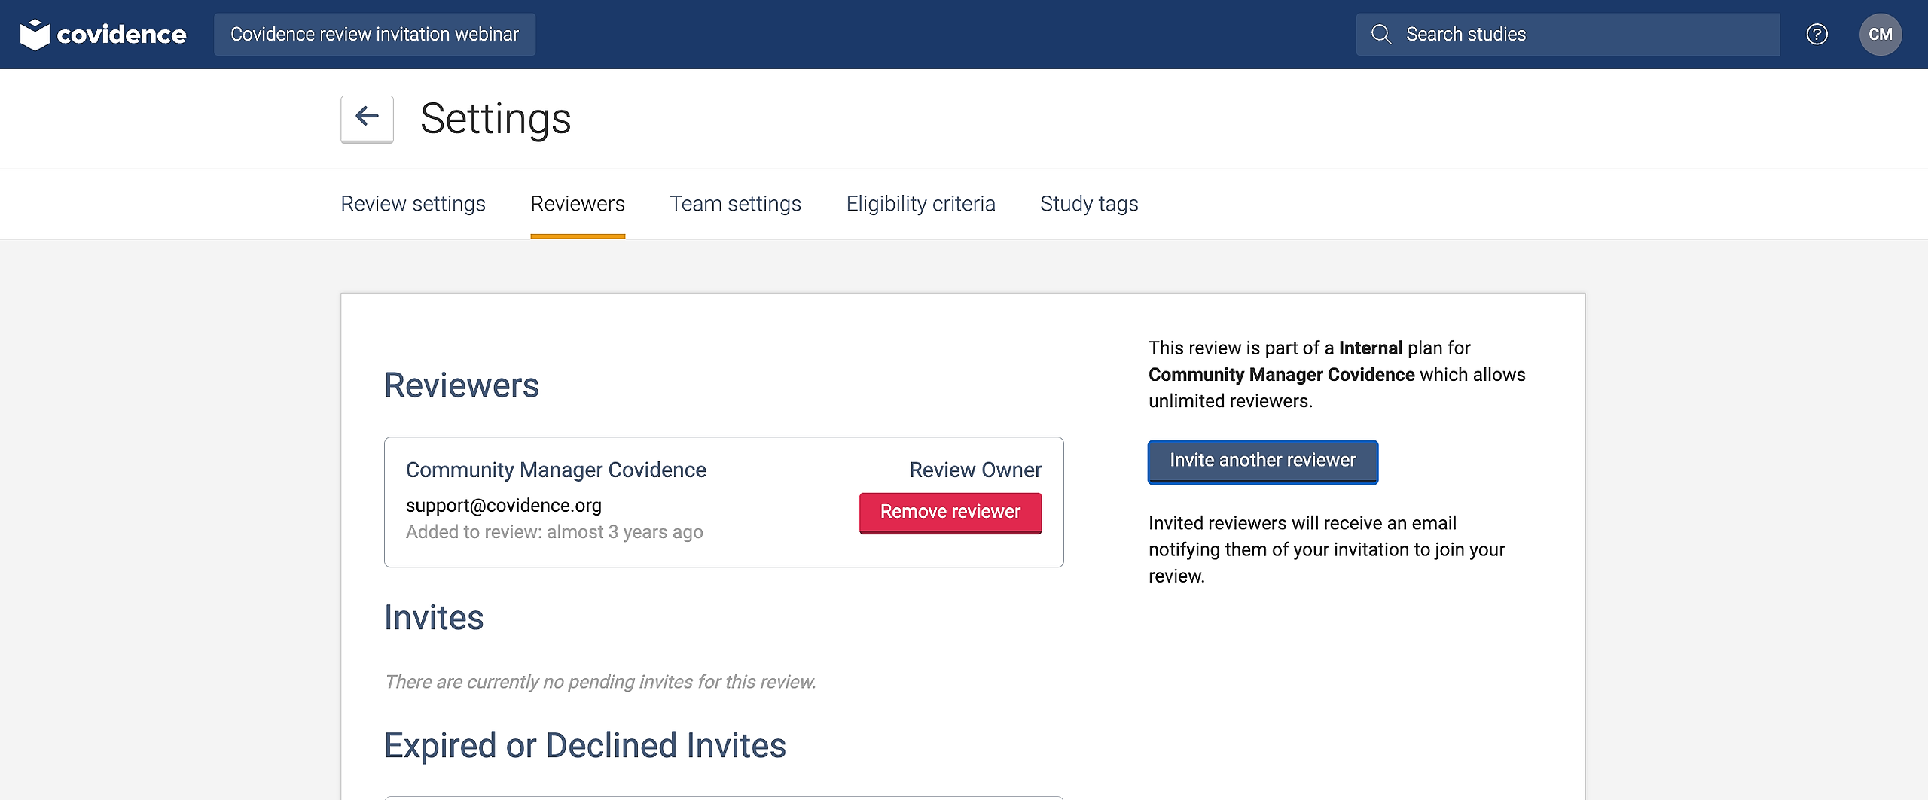This screenshot has height=800, width=1928.
Task: Go to the Eligibility criteria tab
Action: click(x=920, y=204)
